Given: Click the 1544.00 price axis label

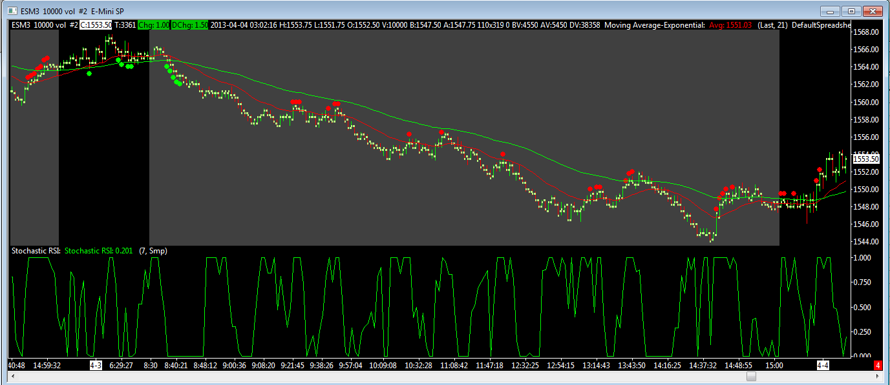Looking at the screenshot, I should (865, 242).
